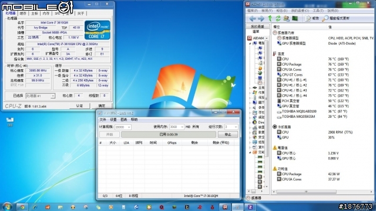Open the 報告 report wizard in AIDA64

tap(312, 18)
